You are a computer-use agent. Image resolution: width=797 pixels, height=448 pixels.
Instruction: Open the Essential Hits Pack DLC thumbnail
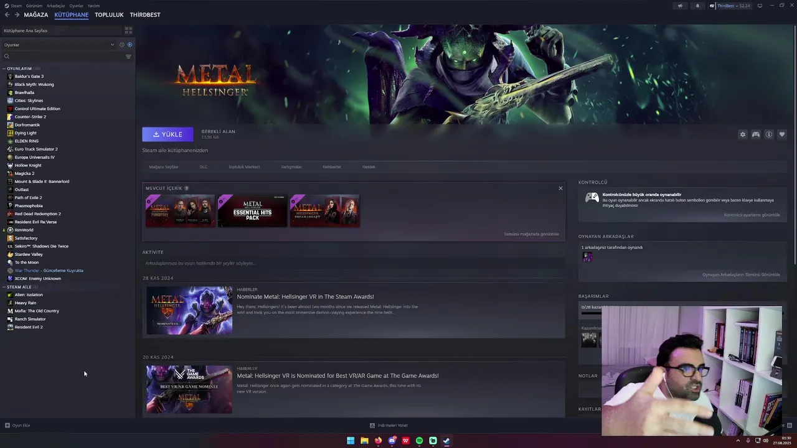pos(252,211)
